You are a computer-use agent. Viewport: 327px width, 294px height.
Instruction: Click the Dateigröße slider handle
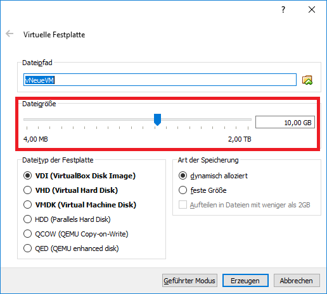pyautogui.click(x=157, y=119)
